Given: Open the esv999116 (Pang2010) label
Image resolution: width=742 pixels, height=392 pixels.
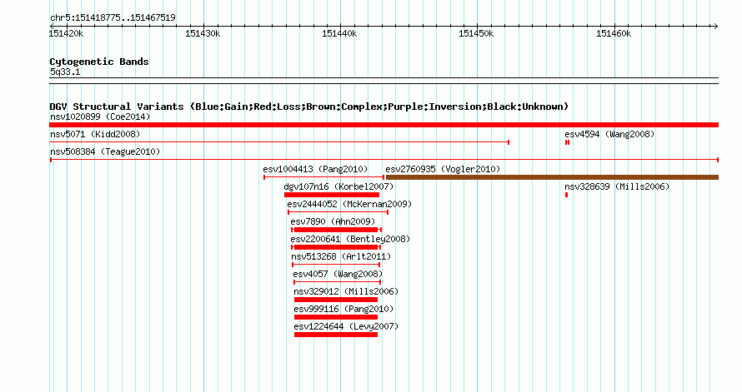Looking at the screenshot, I should click(x=343, y=309).
